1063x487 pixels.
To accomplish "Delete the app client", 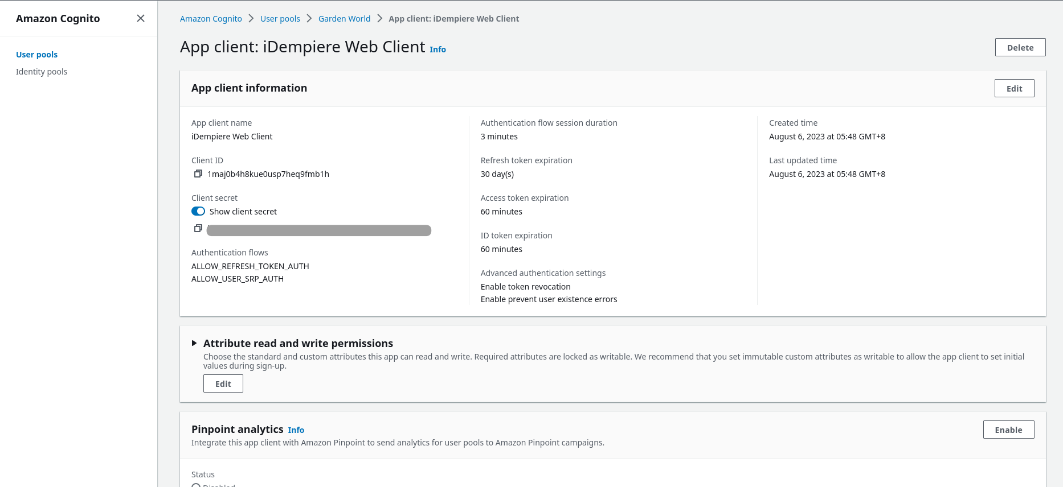I will point(1020,47).
